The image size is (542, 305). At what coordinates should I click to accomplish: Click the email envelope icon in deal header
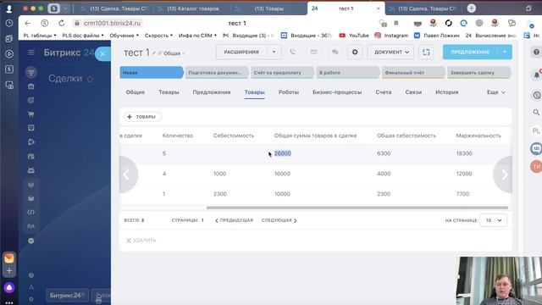click(x=313, y=52)
